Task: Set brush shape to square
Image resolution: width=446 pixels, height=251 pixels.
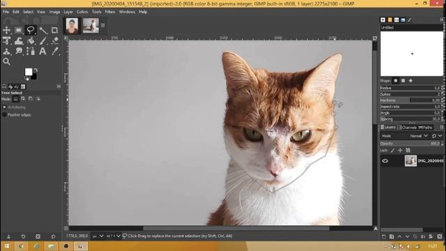Action: (x=403, y=81)
